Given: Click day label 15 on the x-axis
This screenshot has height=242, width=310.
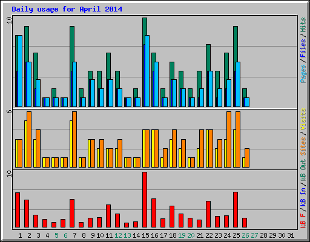Looking at the screenshot, I should (x=145, y=235).
